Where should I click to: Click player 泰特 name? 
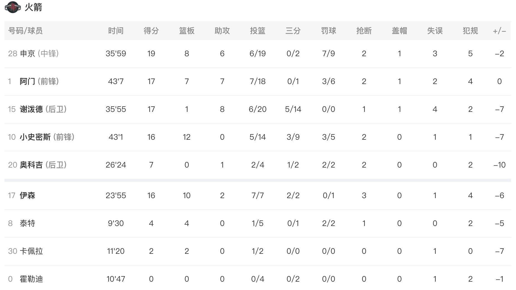click(27, 223)
